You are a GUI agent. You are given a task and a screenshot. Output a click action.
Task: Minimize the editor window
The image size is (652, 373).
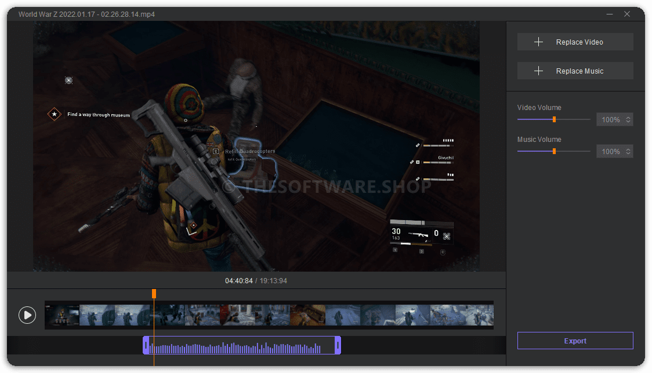pos(610,14)
